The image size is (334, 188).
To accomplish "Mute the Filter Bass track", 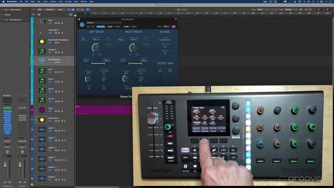I will click(x=56, y=33).
